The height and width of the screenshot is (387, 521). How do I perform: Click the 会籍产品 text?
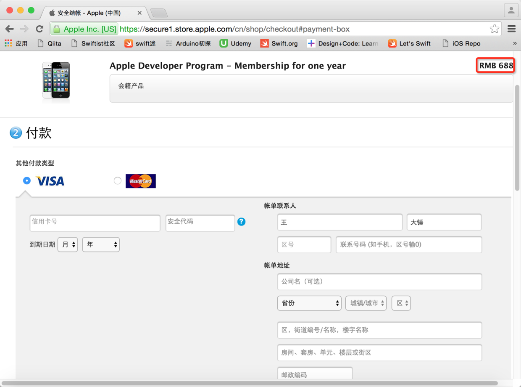[131, 86]
